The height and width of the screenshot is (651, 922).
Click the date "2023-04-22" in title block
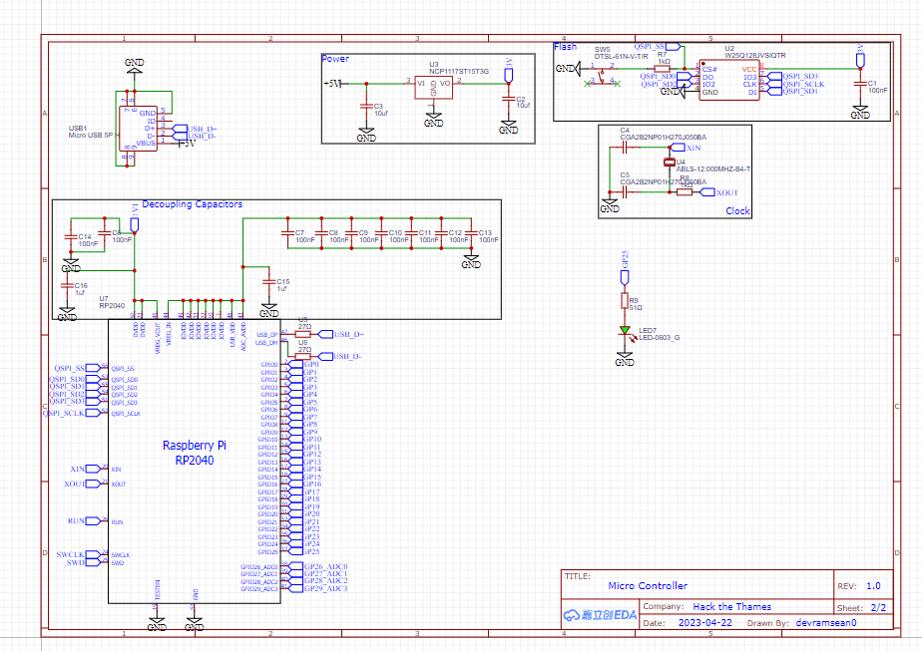(705, 623)
